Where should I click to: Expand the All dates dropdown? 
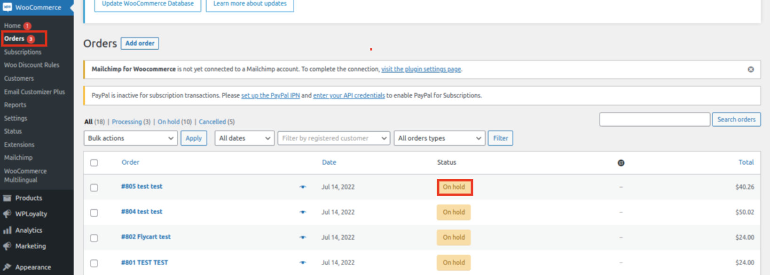[x=244, y=138]
